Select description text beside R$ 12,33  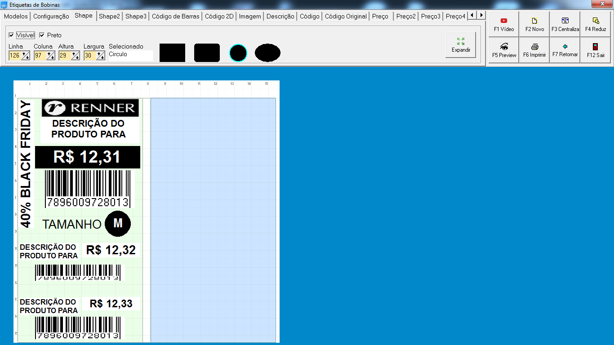pyautogui.click(x=49, y=306)
